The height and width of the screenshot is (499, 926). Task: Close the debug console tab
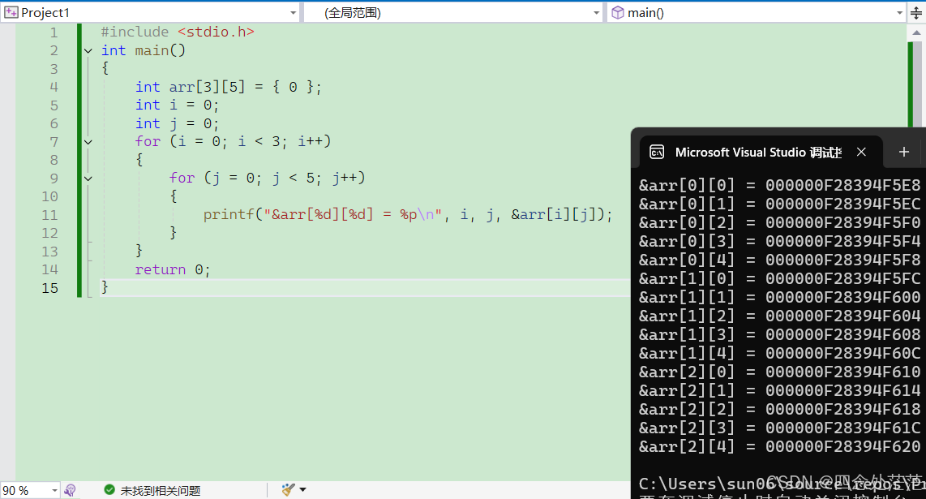click(x=862, y=152)
